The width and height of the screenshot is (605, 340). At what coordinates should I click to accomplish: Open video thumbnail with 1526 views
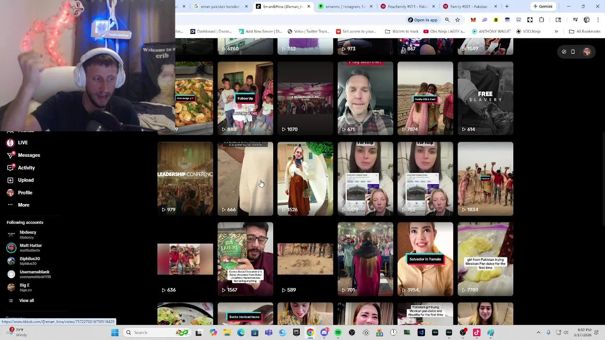click(x=305, y=178)
